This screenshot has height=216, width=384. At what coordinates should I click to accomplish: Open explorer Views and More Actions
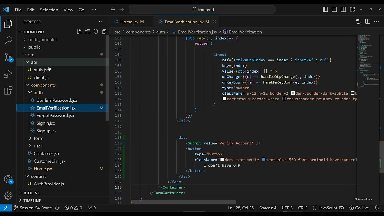[101, 22]
